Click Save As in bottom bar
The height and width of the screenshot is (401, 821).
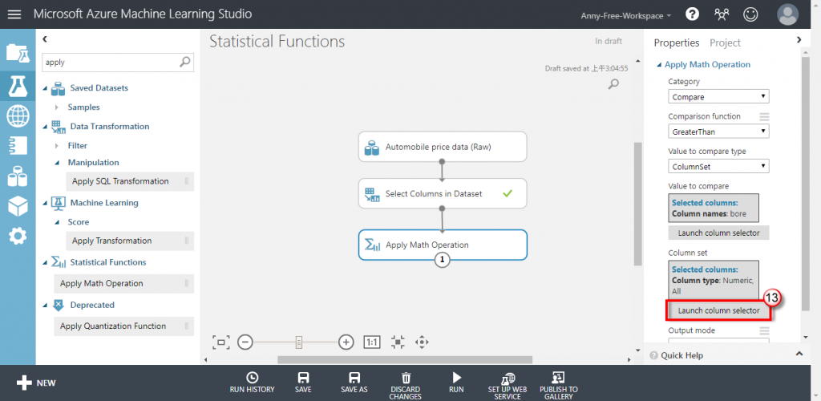[x=354, y=383]
